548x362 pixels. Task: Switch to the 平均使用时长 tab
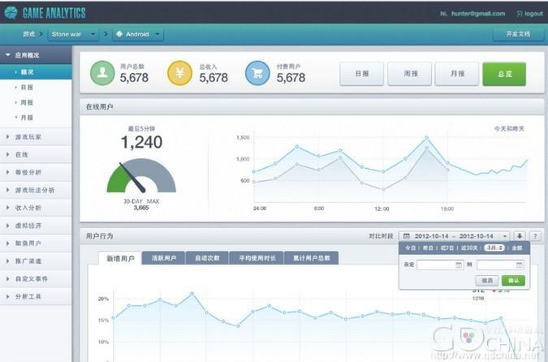pos(257,258)
